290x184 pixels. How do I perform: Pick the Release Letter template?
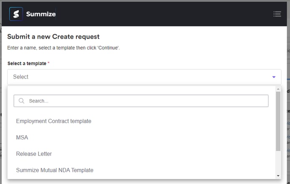(34, 154)
